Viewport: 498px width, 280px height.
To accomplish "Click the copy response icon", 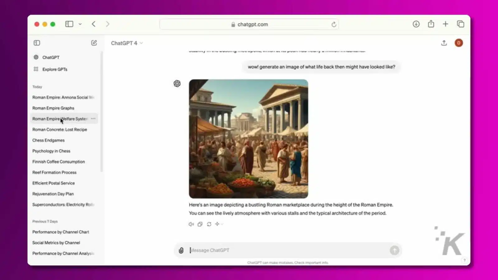I will tap(200, 224).
